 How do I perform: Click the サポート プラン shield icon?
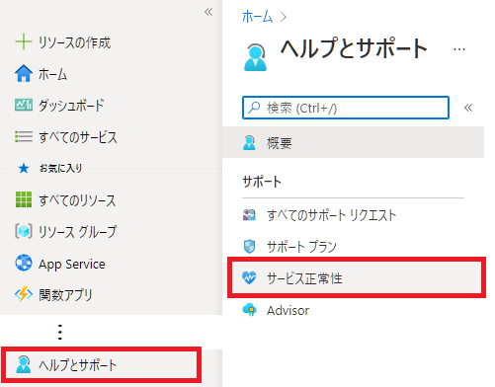click(249, 246)
